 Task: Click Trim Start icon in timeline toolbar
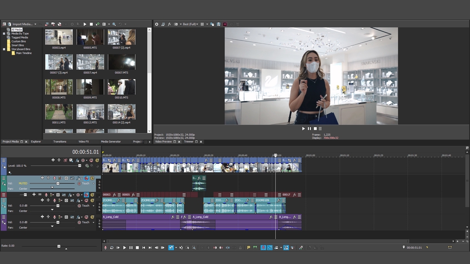point(215,247)
